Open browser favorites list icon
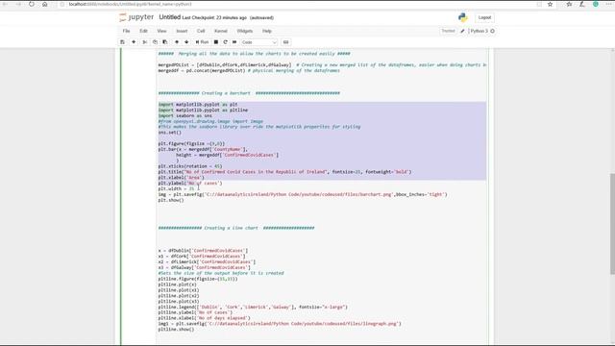Viewport: 615px width, 346px height. [x=569, y=4]
